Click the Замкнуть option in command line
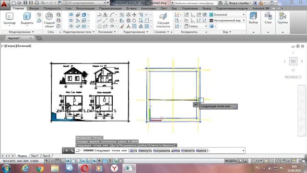 coord(145,150)
